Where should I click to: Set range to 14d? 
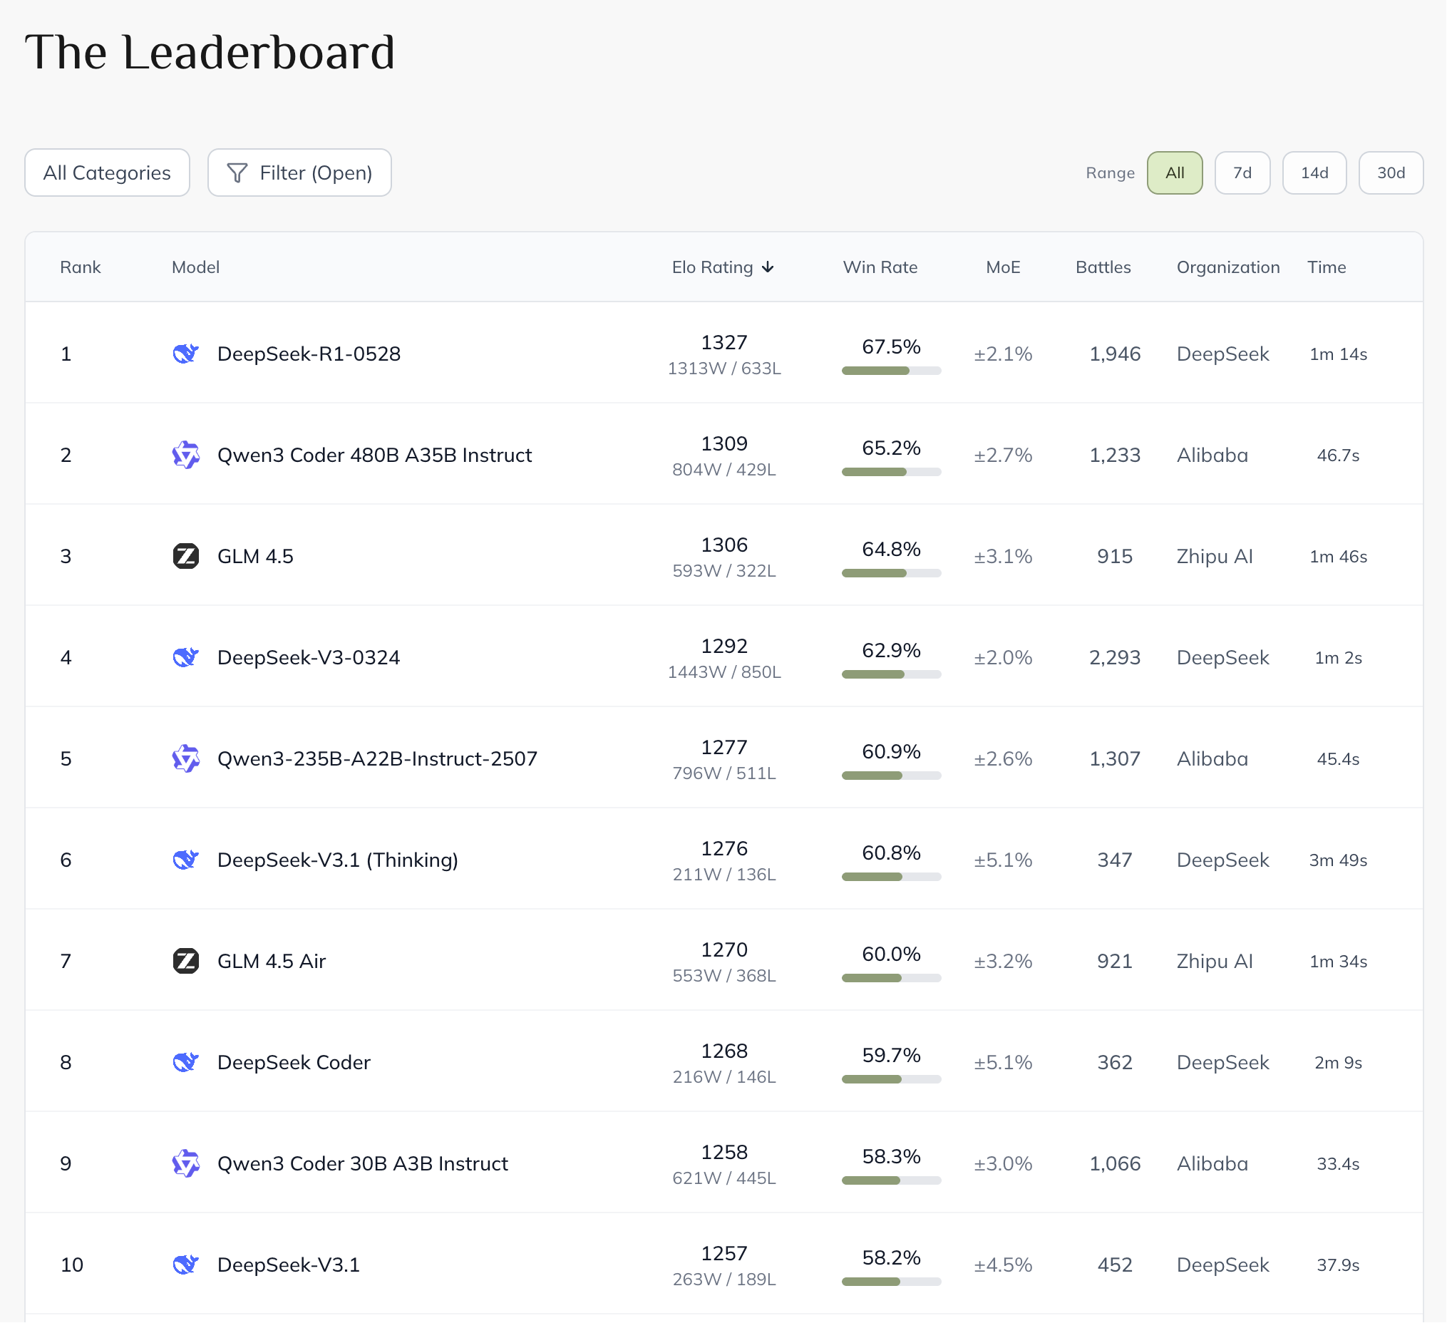1314,173
